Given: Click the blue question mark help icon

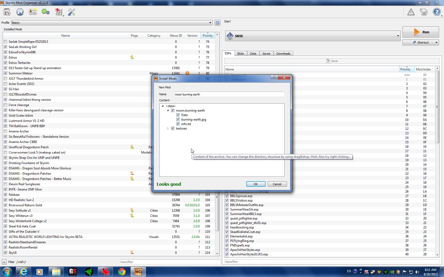Looking at the screenshot, I should (x=437, y=12).
